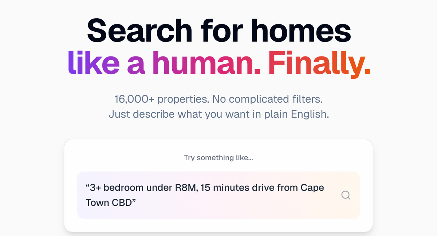Click the white search card's top padding
Screen dimensions: 437x236
219,145
